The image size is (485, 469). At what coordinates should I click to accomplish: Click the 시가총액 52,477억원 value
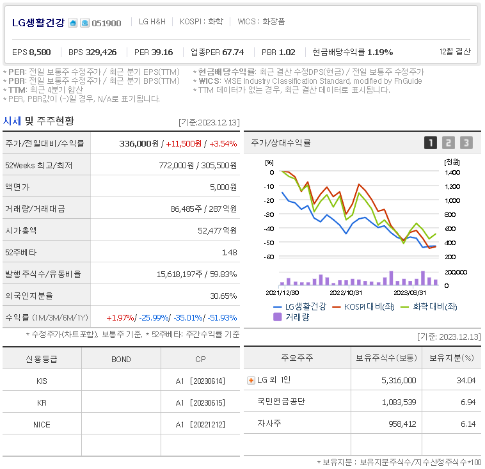pos(217,230)
